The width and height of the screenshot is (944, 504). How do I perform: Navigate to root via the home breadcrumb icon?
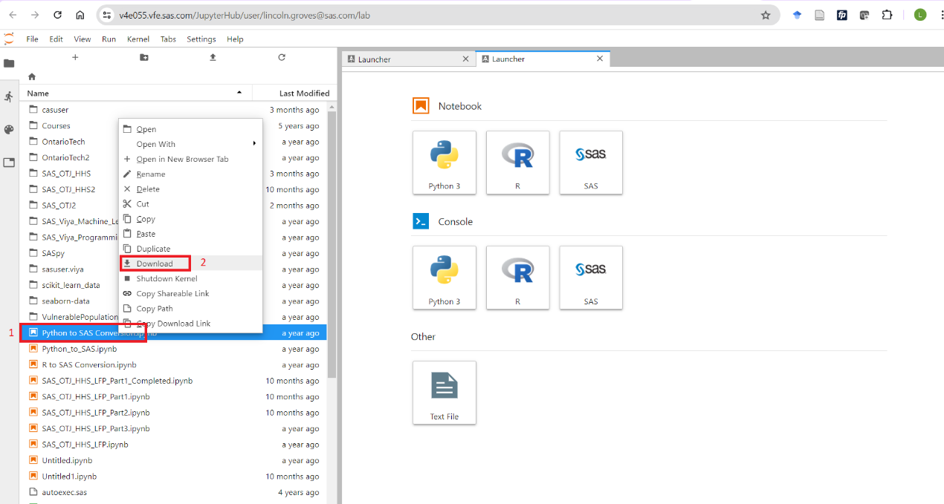point(31,76)
